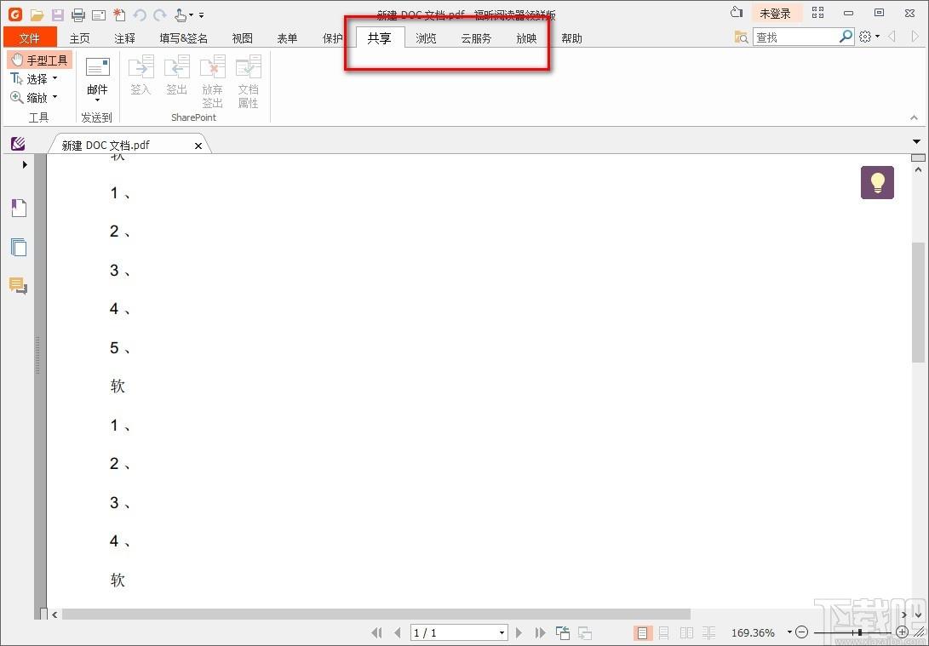Select the 共享 tab
The width and height of the screenshot is (929, 646).
379,38
